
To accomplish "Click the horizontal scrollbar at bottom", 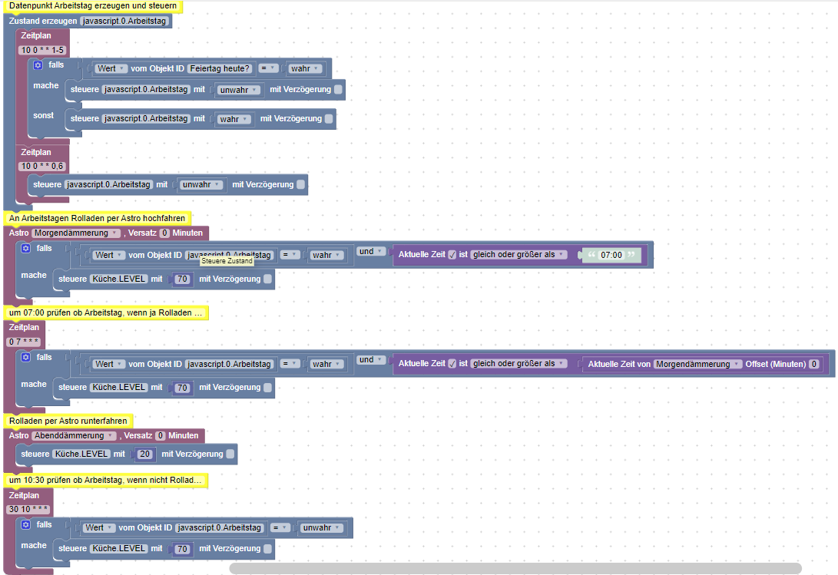I will tap(515, 568).
